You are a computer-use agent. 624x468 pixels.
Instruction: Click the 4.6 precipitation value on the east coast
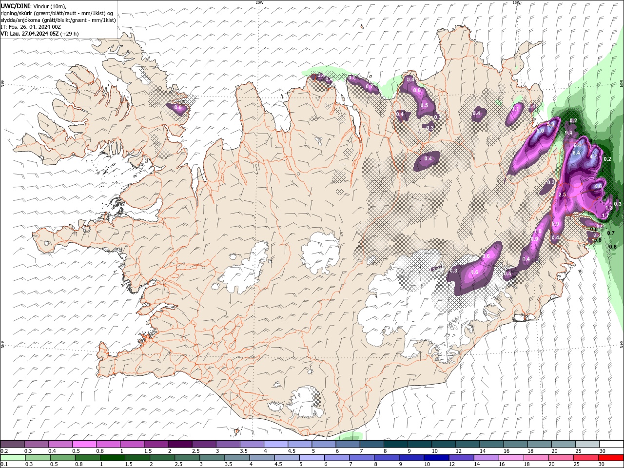tap(598, 186)
